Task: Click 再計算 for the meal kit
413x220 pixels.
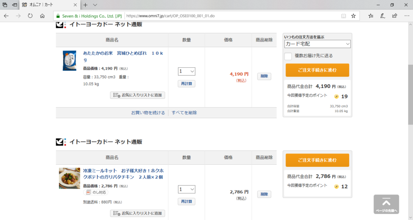Action: [186, 201]
